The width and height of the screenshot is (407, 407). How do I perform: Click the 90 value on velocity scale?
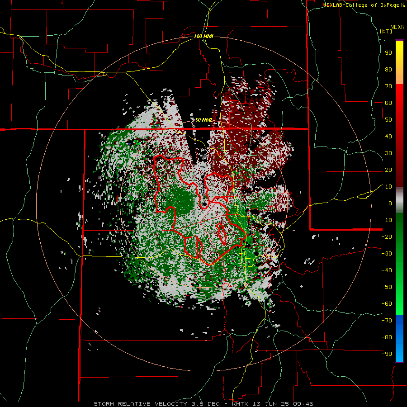(x=388, y=53)
